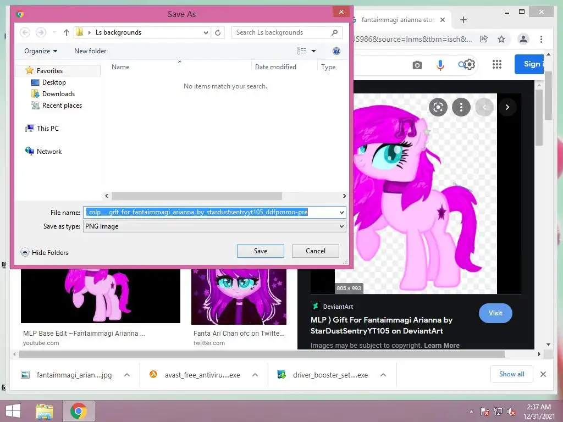Screen dimensions: 563x422
Task: Sort by the Type column header
Action: 328,66
